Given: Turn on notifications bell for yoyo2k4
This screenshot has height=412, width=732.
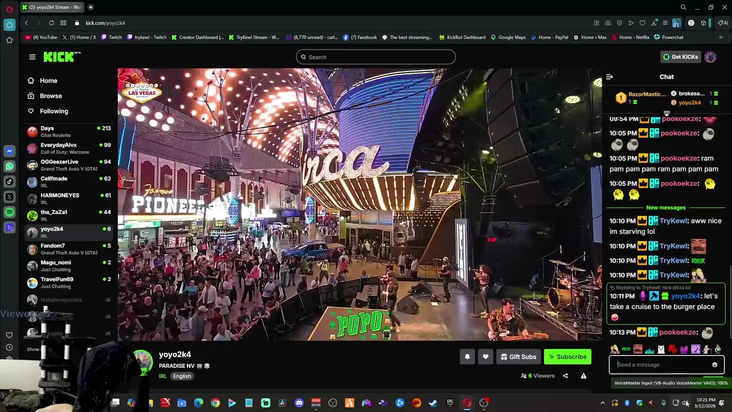Looking at the screenshot, I should coord(467,357).
